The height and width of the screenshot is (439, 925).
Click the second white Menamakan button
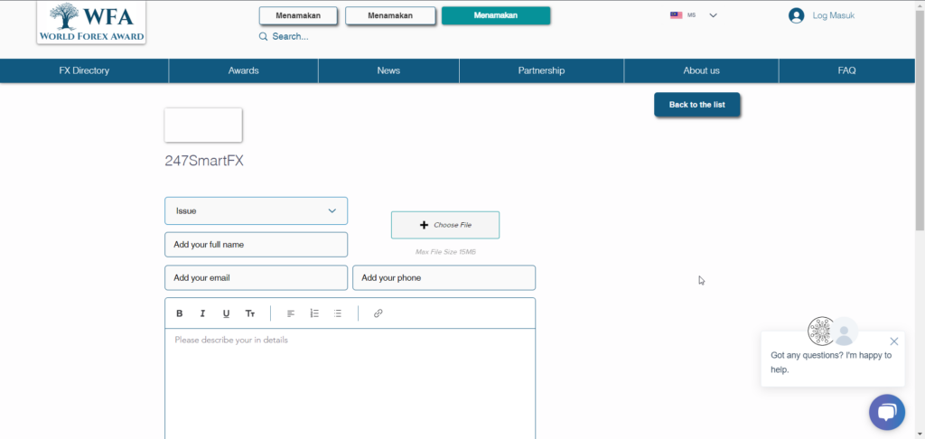coord(390,16)
